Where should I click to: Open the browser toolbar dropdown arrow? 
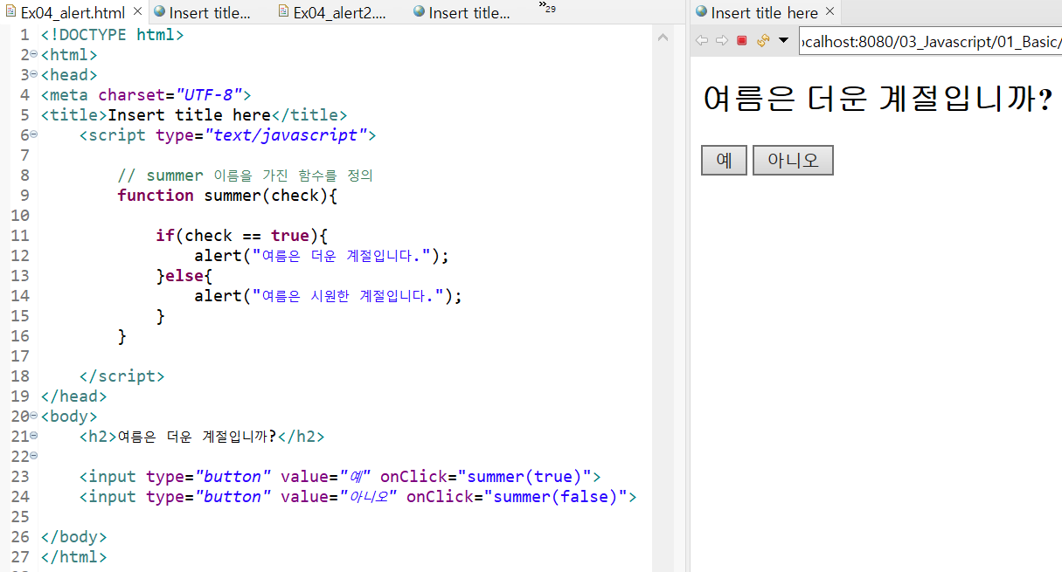coord(783,41)
